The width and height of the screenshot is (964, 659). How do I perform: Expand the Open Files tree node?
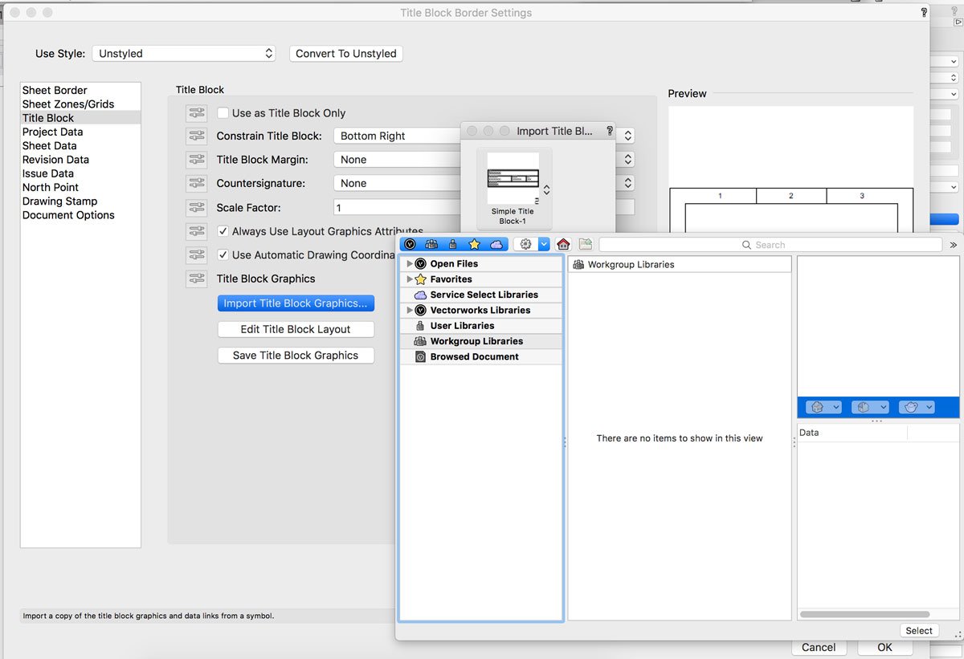click(410, 263)
